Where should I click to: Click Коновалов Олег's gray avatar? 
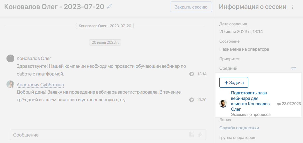(x=10, y=58)
